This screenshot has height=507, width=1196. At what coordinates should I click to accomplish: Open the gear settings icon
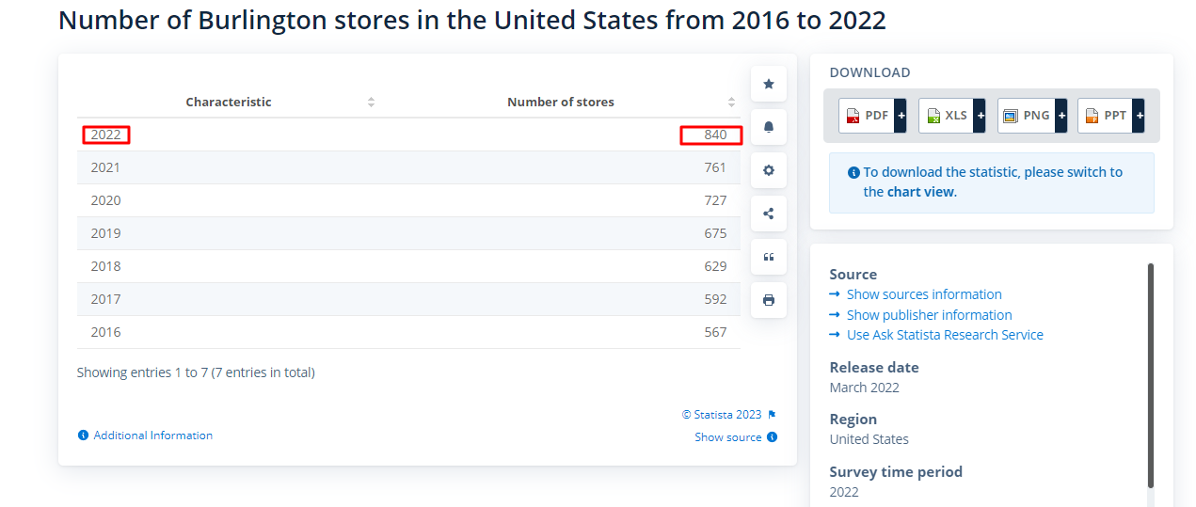769,170
